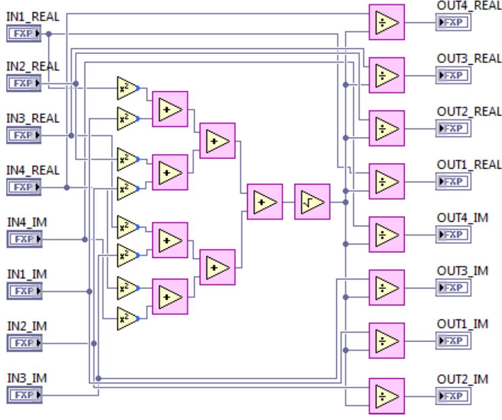Click the final add node before square root
The height and width of the screenshot is (420, 502).
(x=266, y=202)
